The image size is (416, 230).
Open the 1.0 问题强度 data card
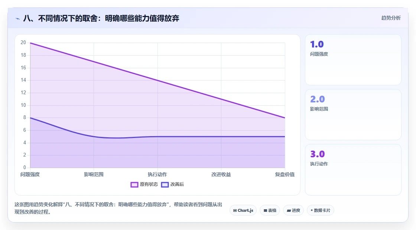pos(353,60)
